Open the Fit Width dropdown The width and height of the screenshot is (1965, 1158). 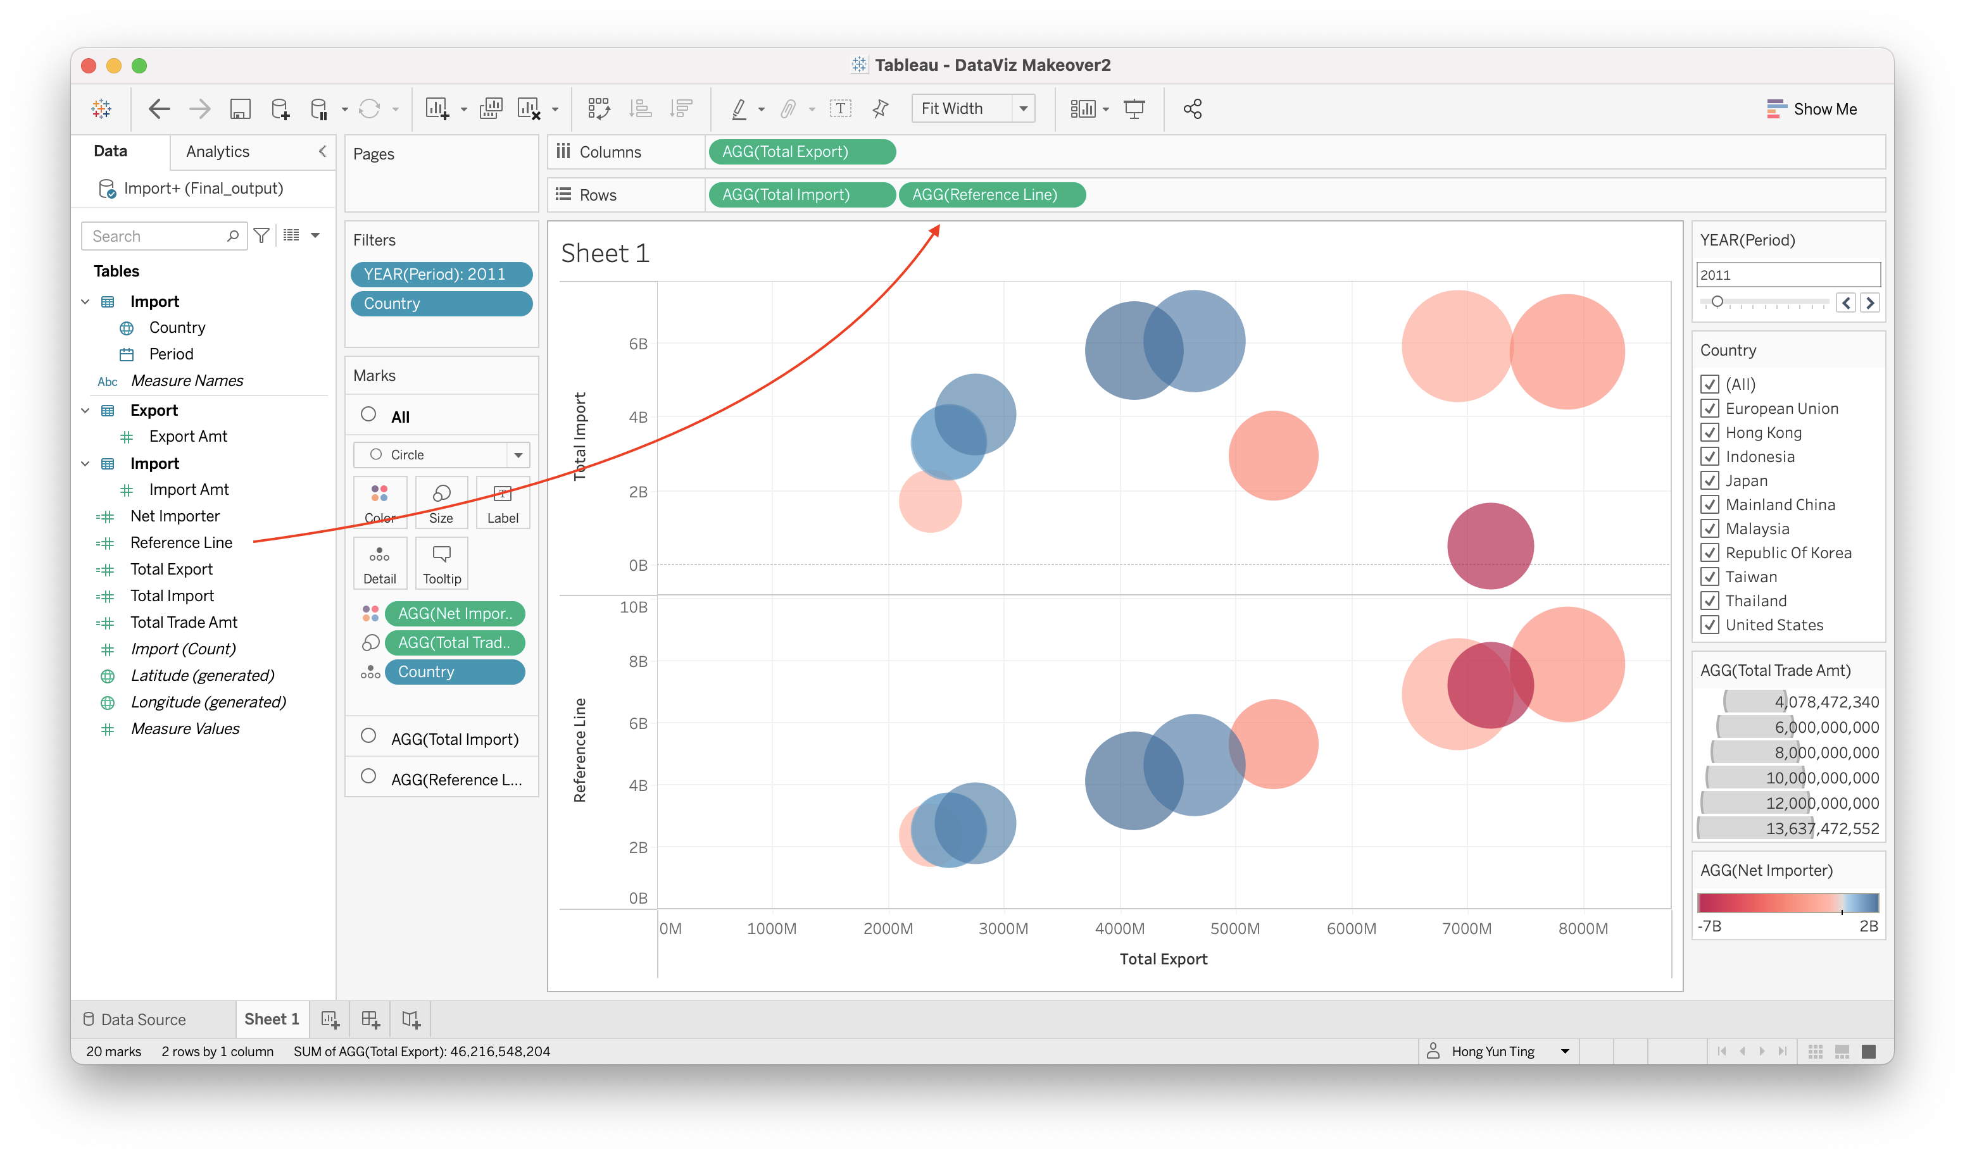1023,109
